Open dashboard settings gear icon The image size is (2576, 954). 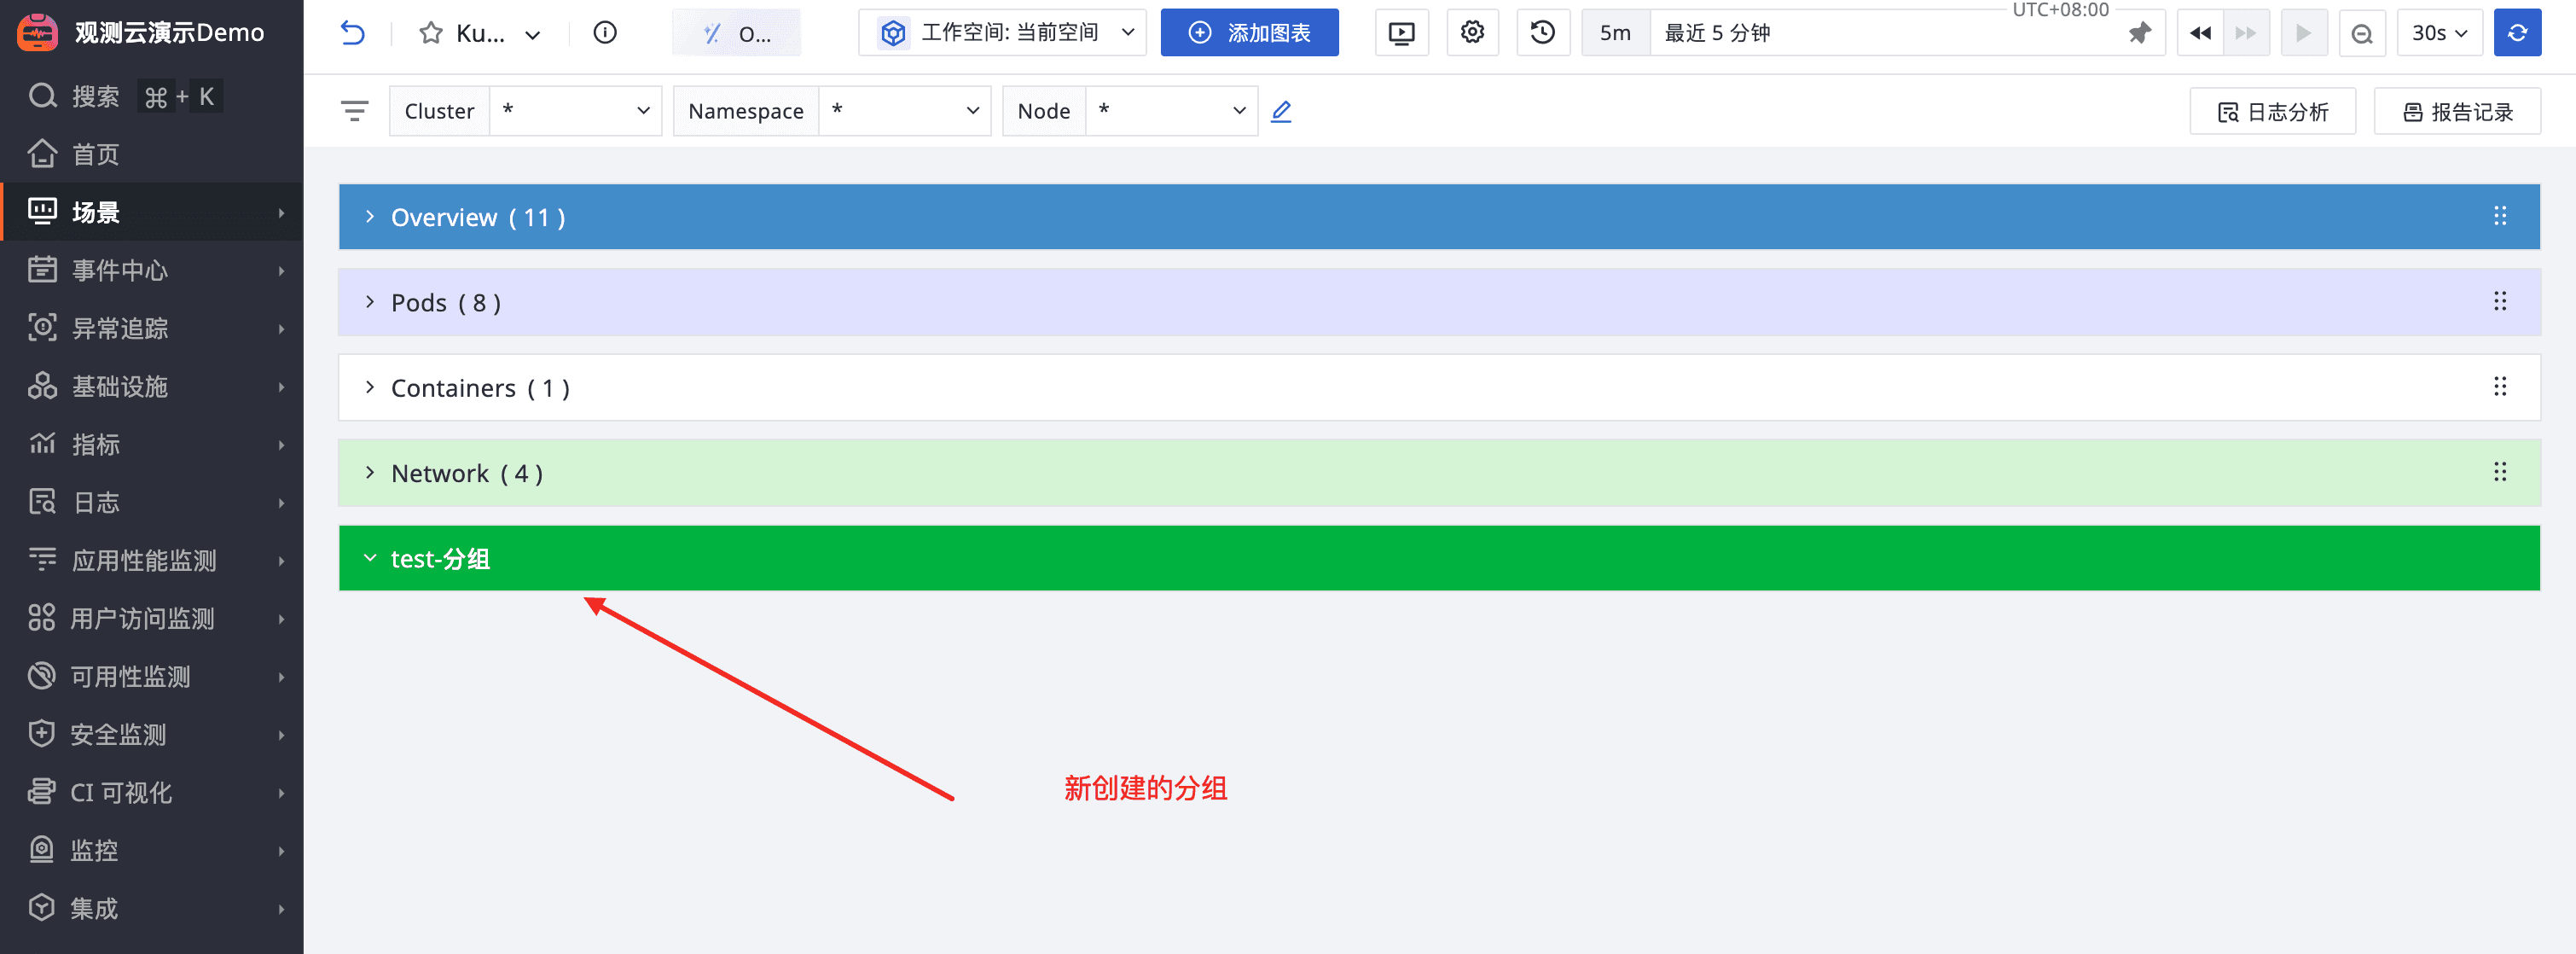(x=1472, y=33)
